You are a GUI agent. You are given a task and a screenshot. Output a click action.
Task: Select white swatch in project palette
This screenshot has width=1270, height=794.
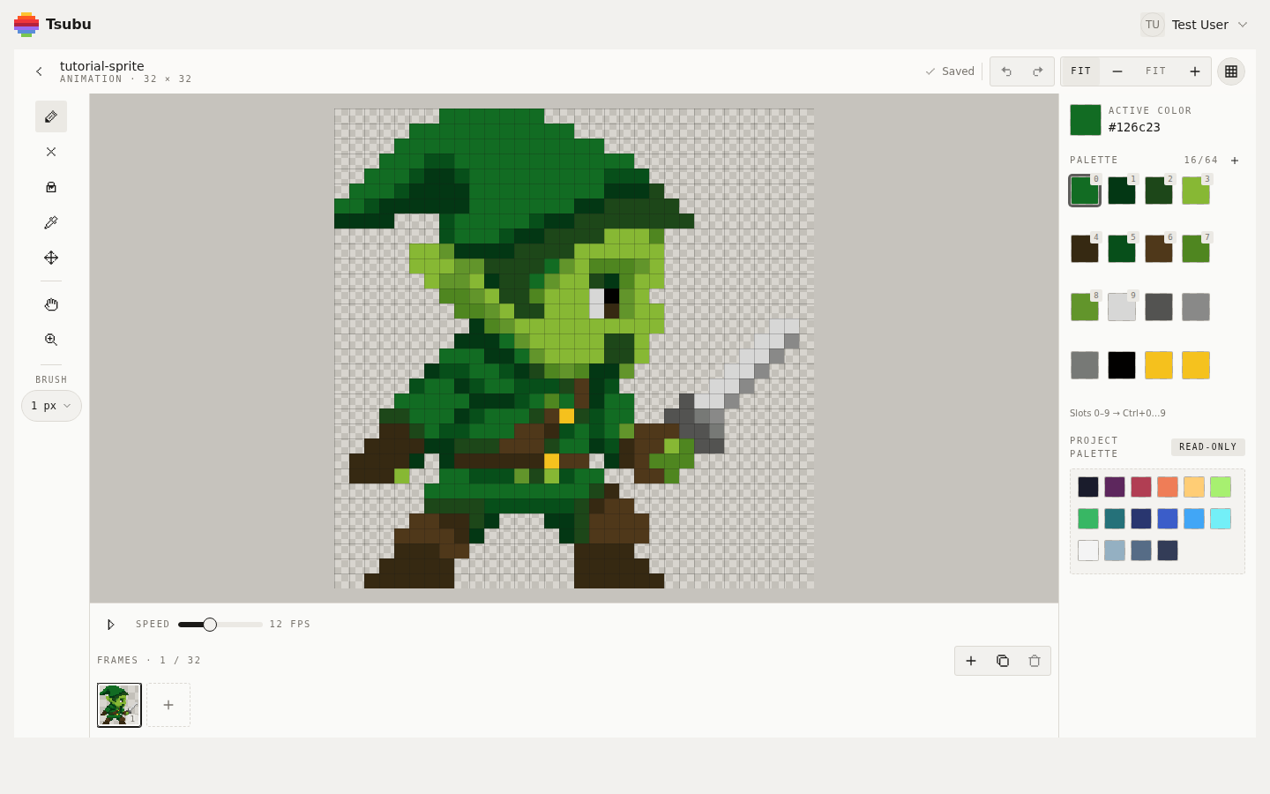coord(1088,551)
